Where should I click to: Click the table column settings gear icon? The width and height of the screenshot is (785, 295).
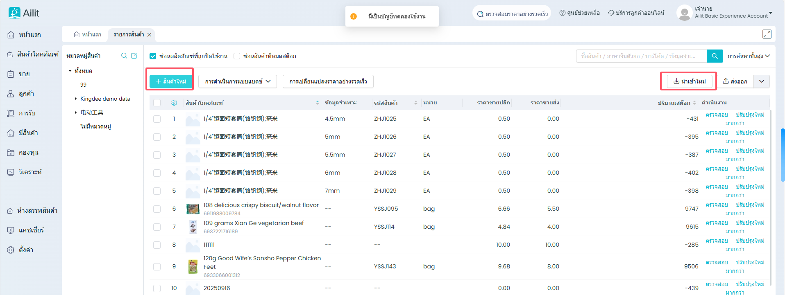(174, 103)
